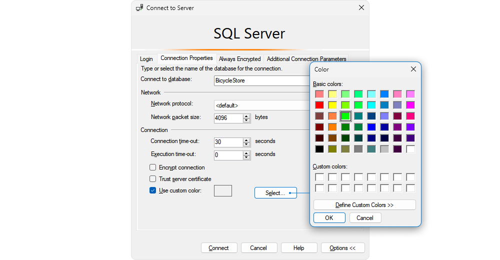The width and height of the screenshot is (500, 260).
Task: Check Trust server certificate
Action: (152, 179)
